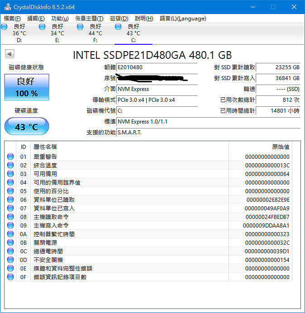
Task: Select the C: drive status circle
Action: click(x=118, y=27)
